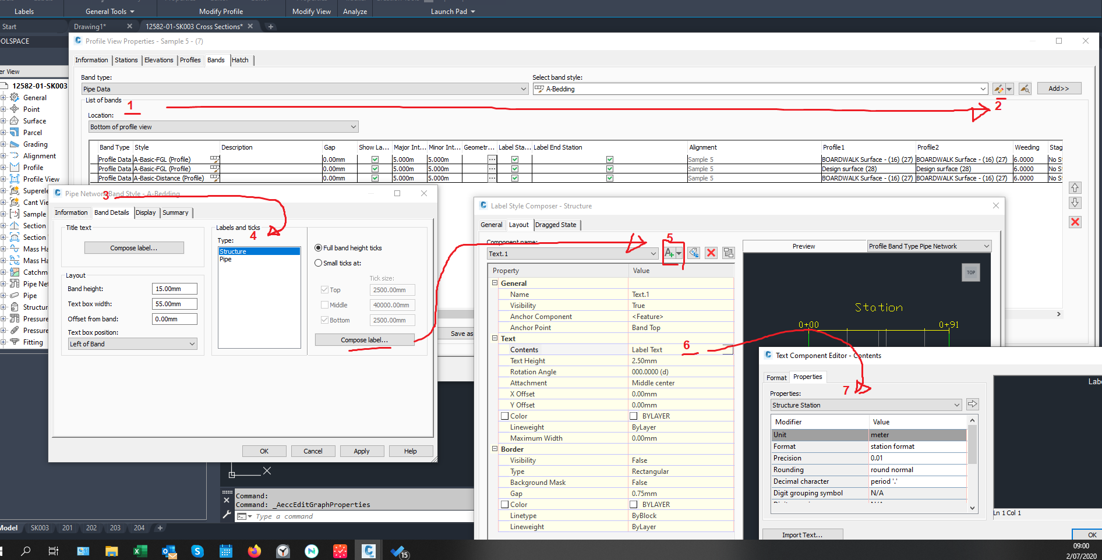Switch to the Band Details tab
The width and height of the screenshot is (1102, 560).
pos(111,212)
